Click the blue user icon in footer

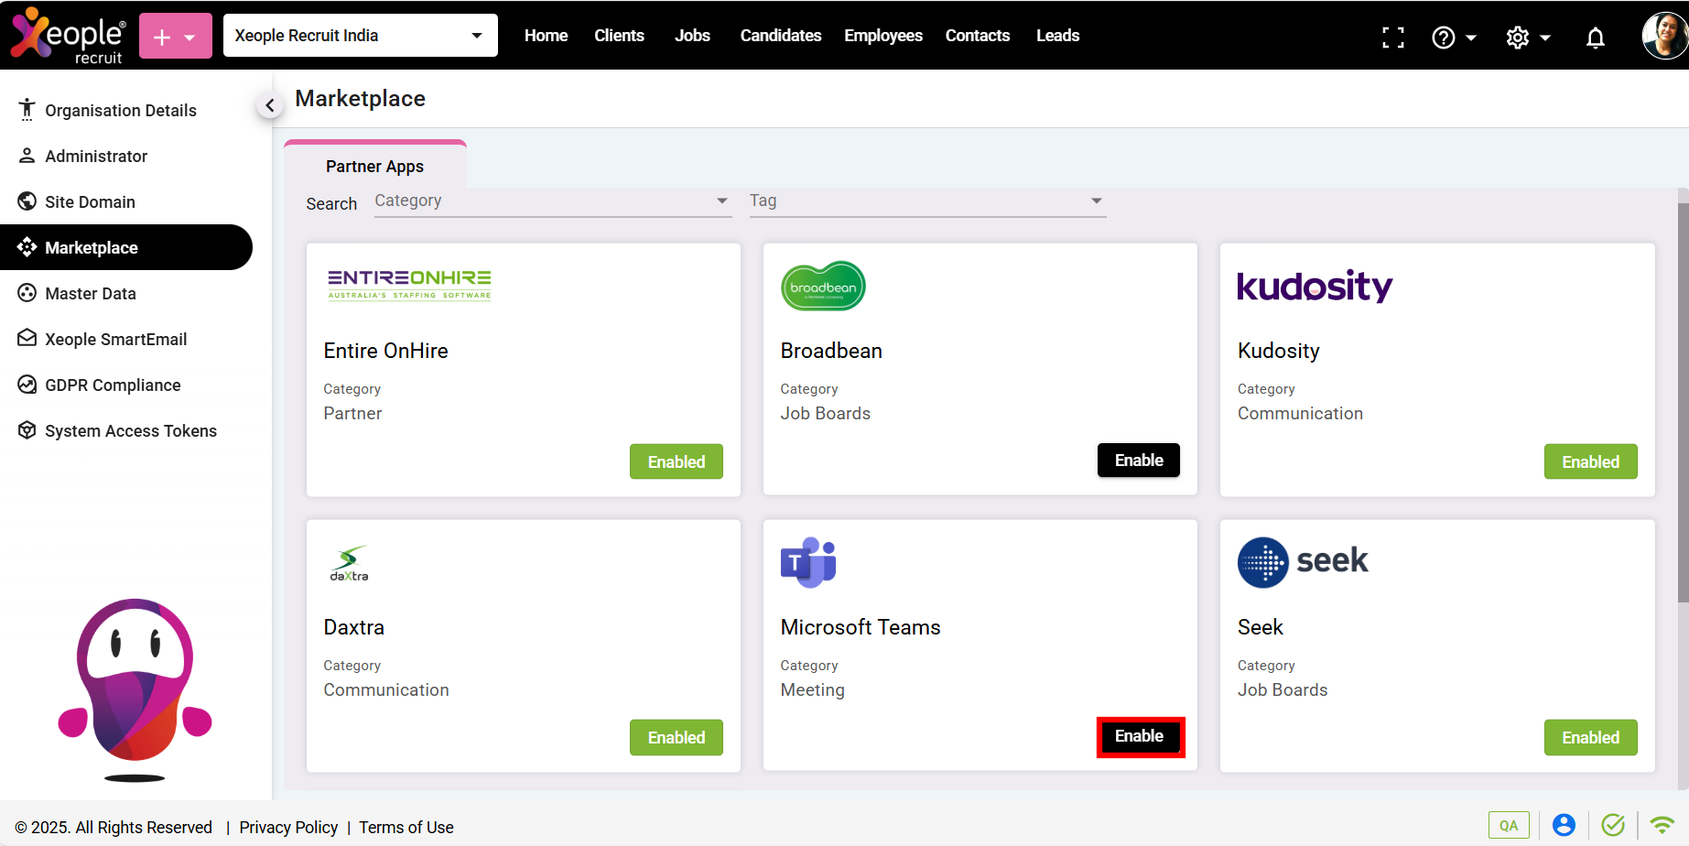(1564, 825)
